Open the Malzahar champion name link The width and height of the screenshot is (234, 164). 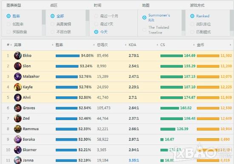(31, 77)
